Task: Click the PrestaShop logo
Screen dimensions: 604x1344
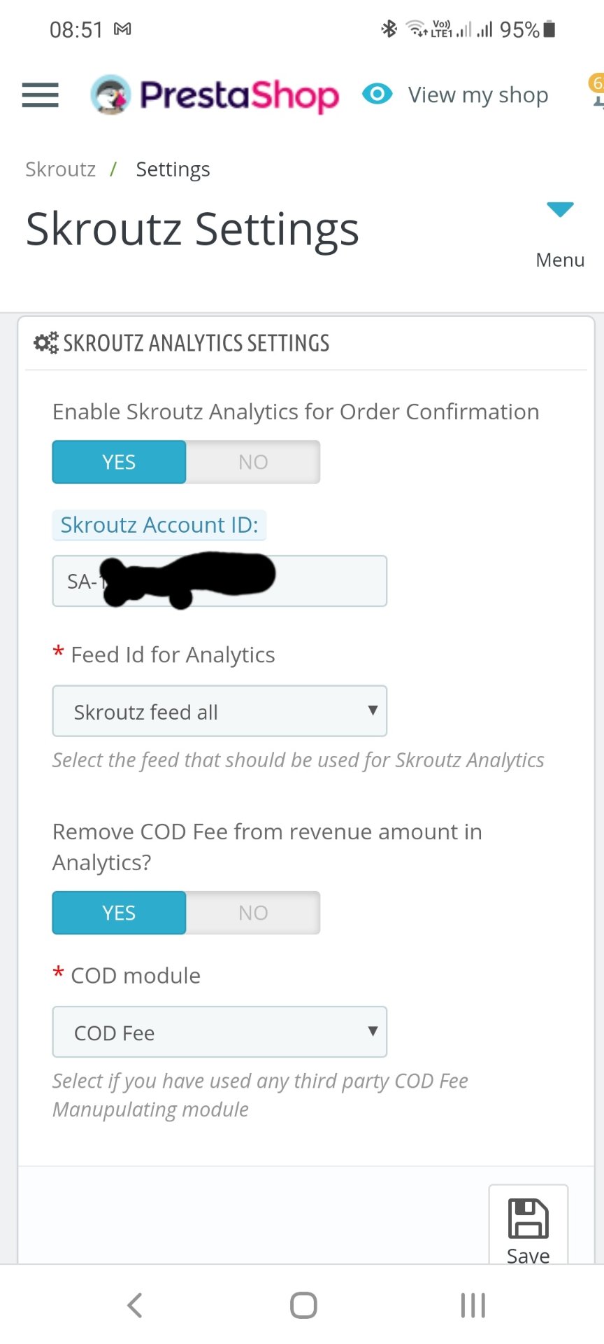Action: tap(215, 95)
